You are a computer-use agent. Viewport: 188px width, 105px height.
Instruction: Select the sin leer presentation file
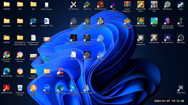click(x=47, y=39)
